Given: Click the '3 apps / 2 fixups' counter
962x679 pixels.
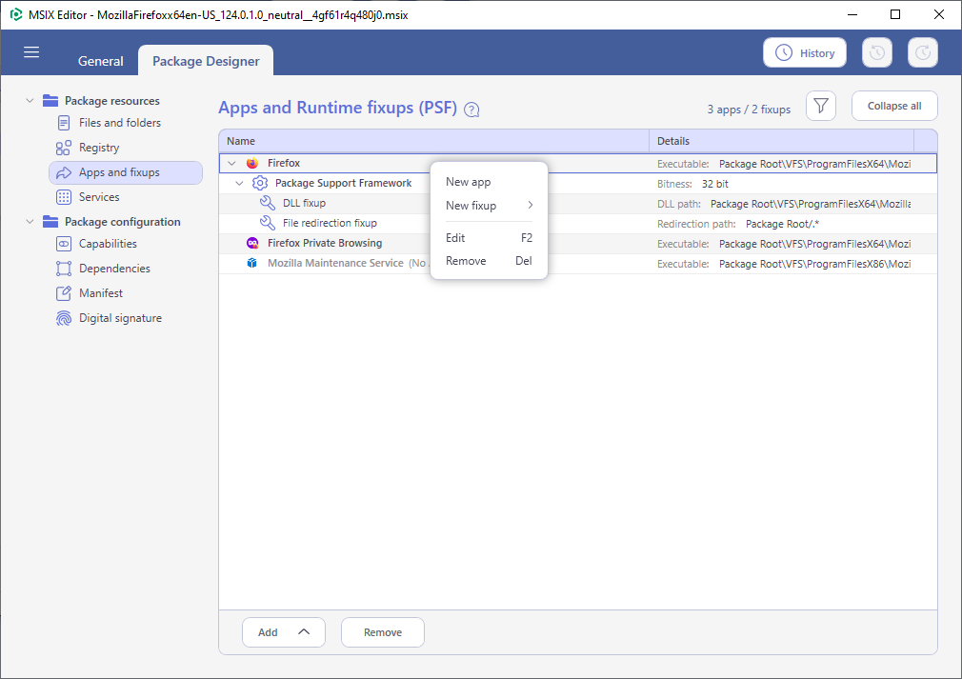Looking at the screenshot, I should click(749, 110).
